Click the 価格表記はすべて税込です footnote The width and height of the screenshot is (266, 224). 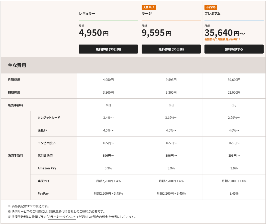pos(29,206)
